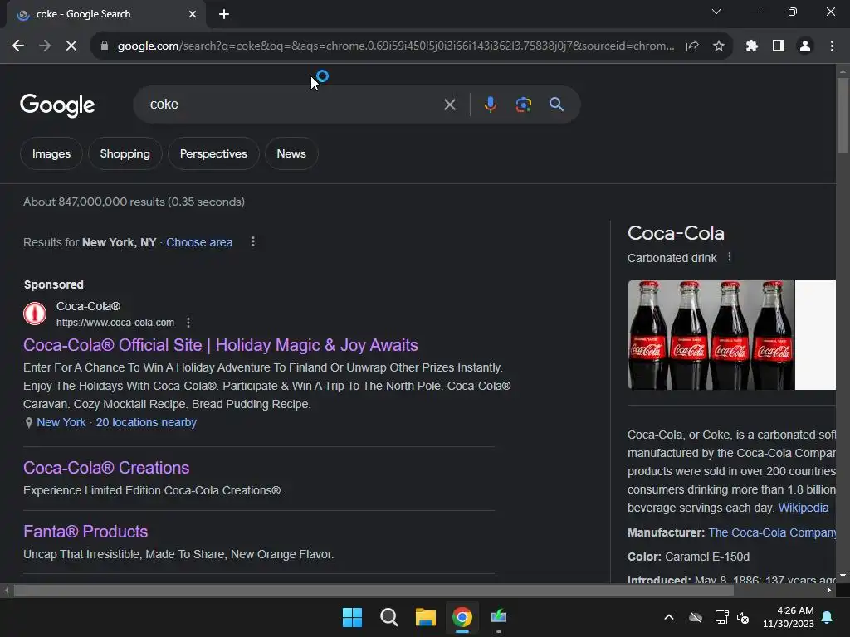Open the network display tray icon
The width and height of the screenshot is (850, 637).
[721, 617]
